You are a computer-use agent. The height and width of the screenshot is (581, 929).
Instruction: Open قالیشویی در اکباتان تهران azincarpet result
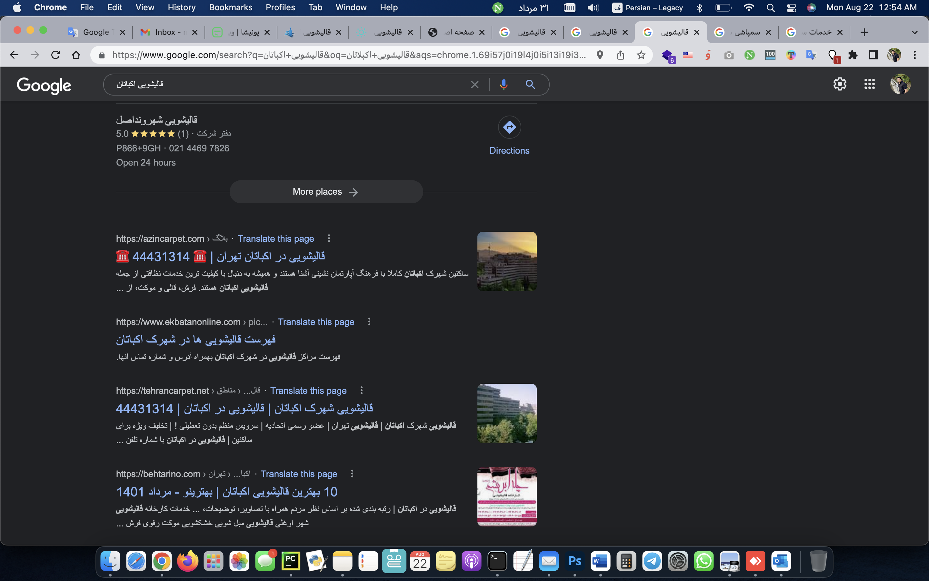pyautogui.click(x=220, y=256)
